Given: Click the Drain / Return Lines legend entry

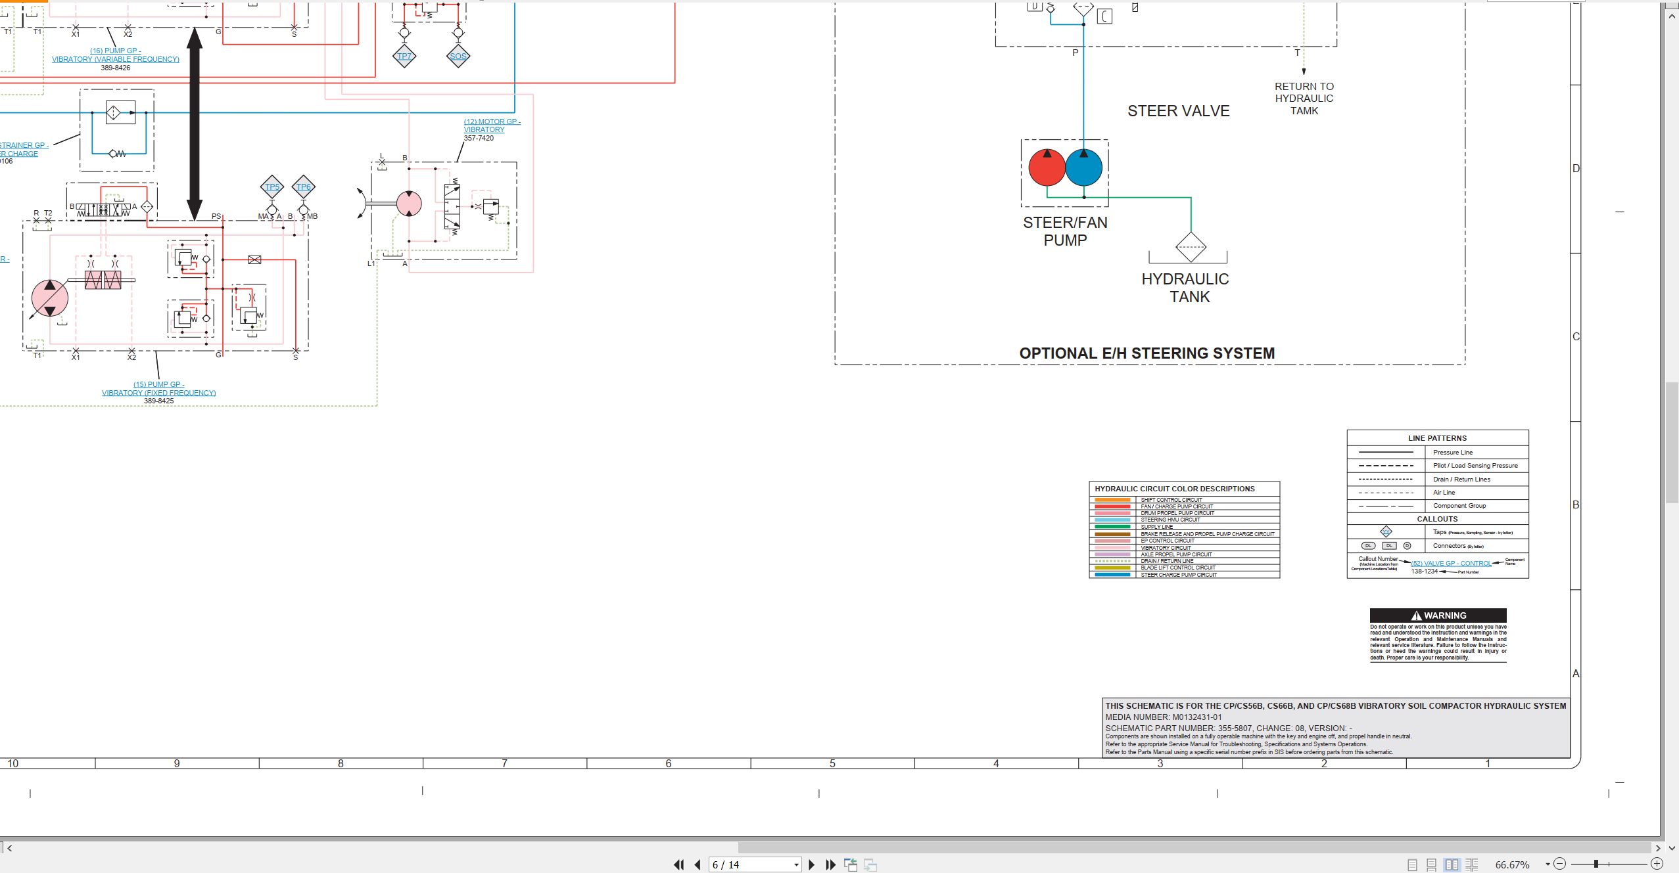Looking at the screenshot, I should click(x=1438, y=479).
